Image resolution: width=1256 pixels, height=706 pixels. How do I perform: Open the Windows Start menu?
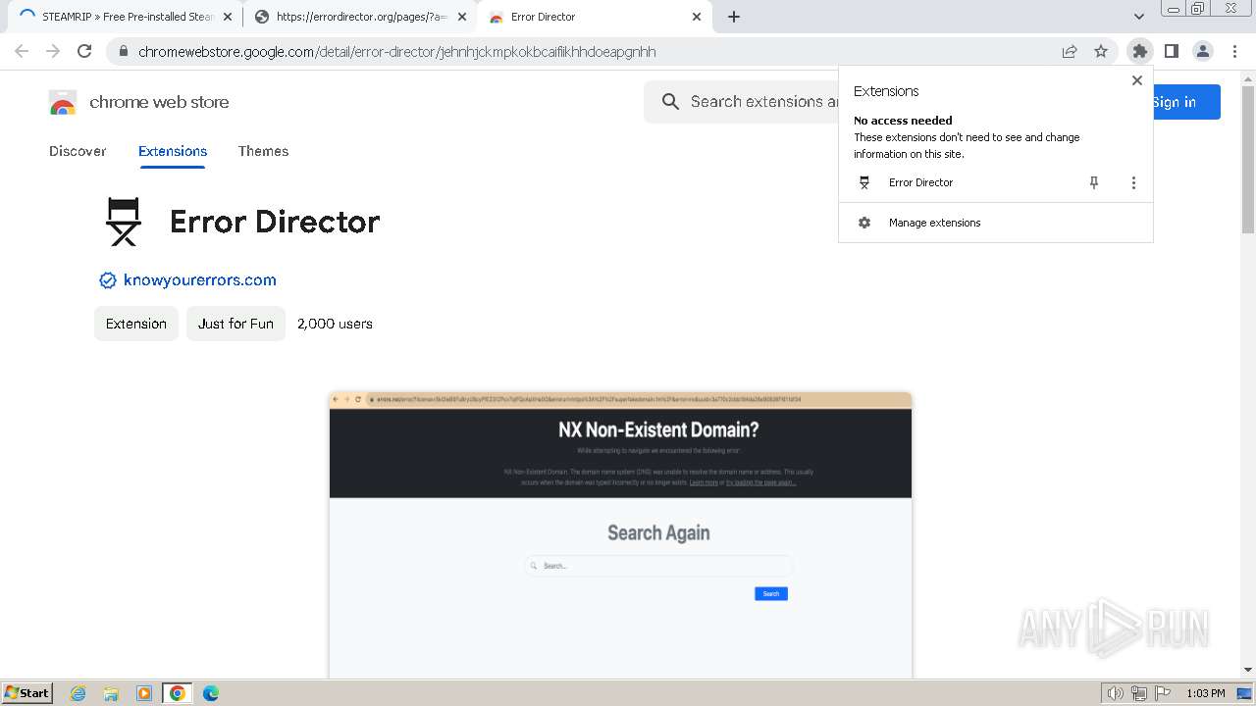(27, 692)
